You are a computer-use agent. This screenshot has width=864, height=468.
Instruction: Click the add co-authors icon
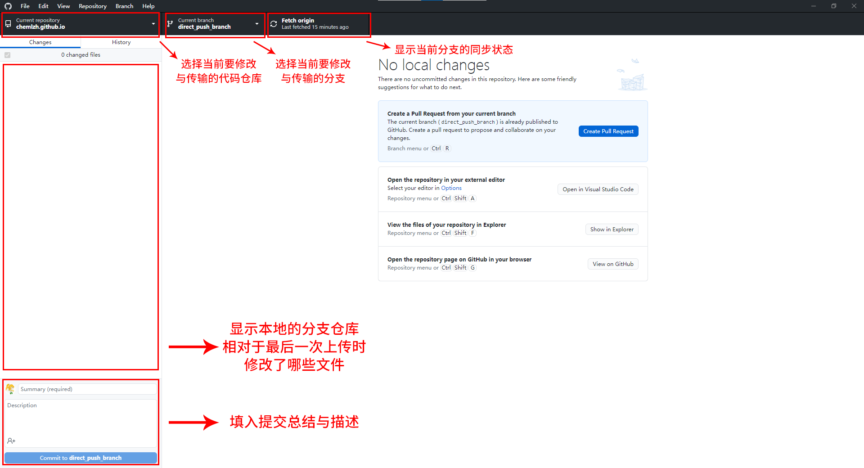(x=11, y=441)
